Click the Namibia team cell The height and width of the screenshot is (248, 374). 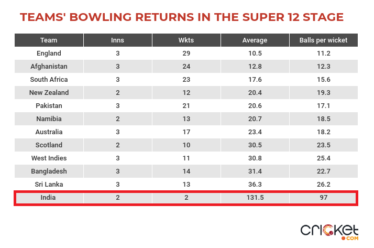[x=49, y=119]
